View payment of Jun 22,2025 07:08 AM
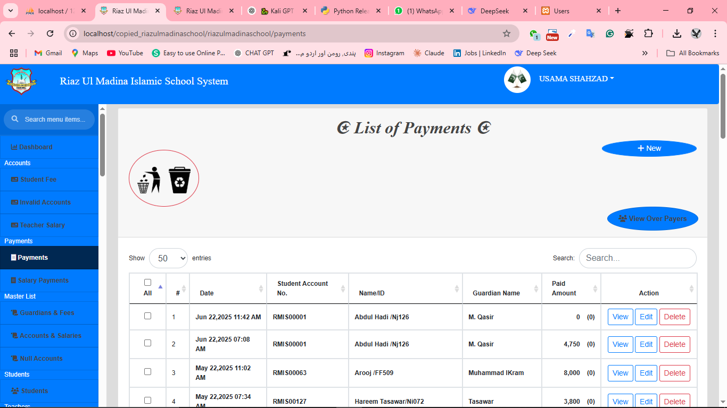The width and height of the screenshot is (727, 408). pos(621,344)
